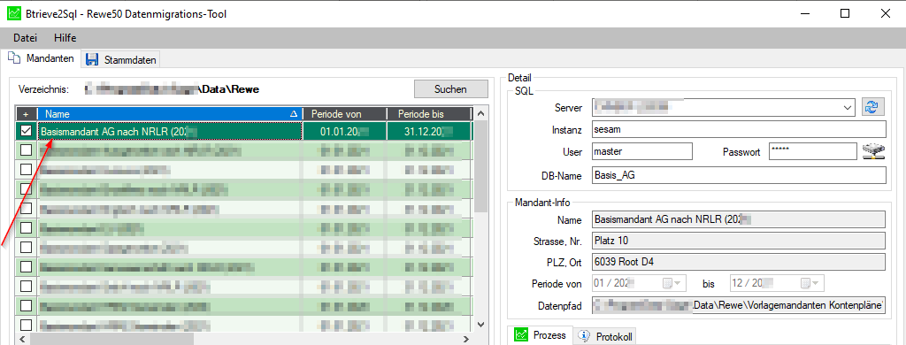Viewport: 906px width, 345px height.
Task: Click the list's vertical scrollbar down arrow
Action: tap(480, 326)
